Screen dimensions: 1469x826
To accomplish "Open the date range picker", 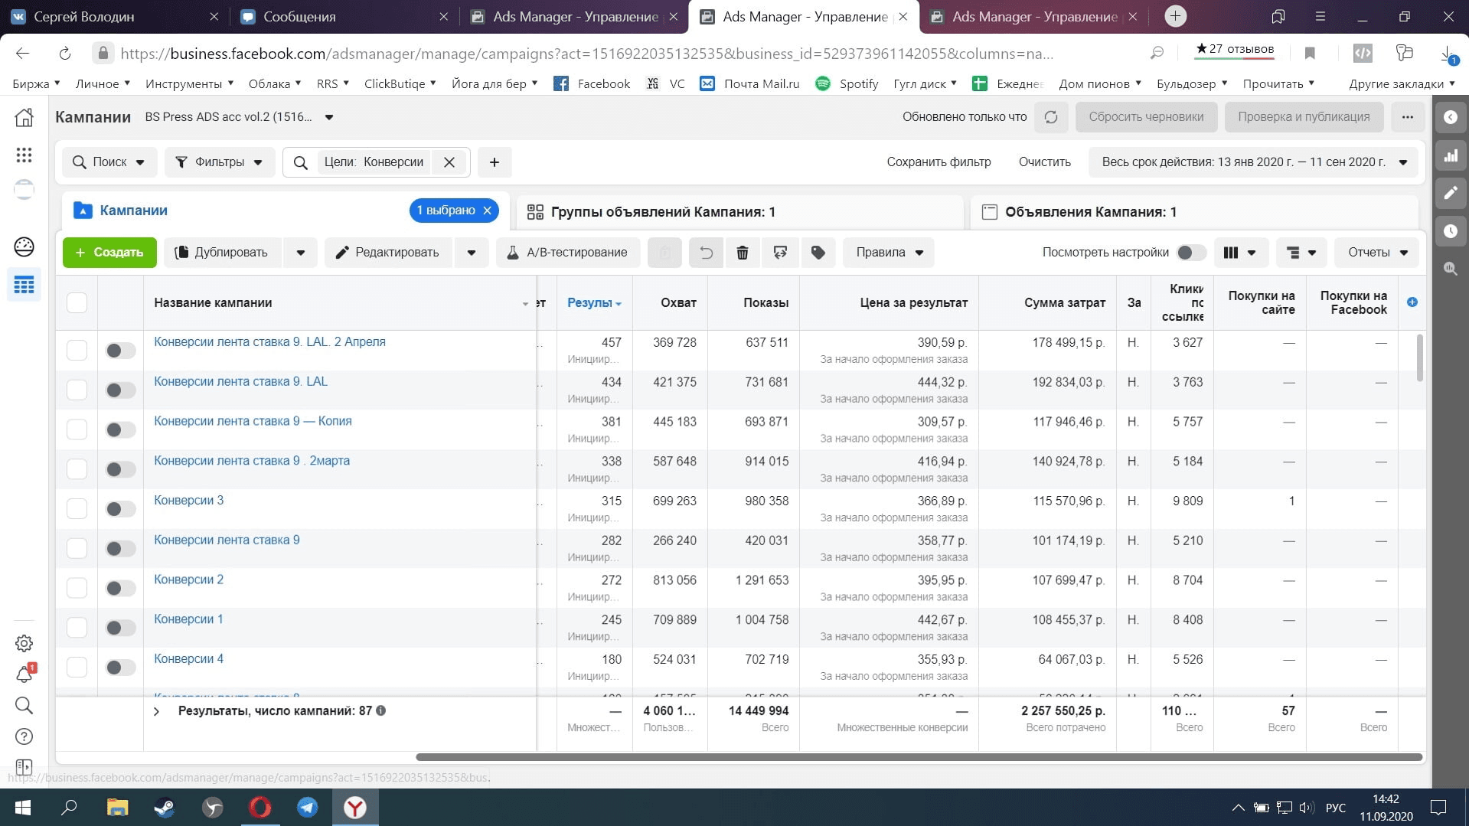I will click(x=1254, y=162).
